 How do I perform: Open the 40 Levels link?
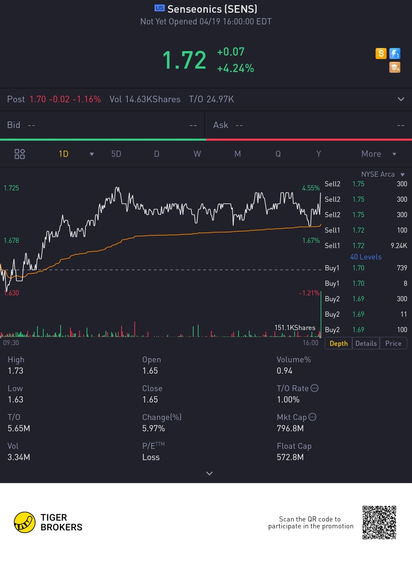366,257
